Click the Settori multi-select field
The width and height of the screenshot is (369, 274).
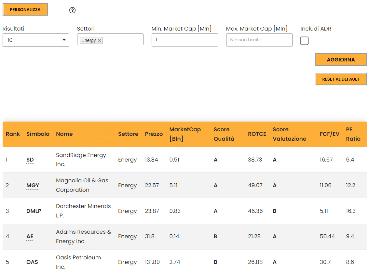click(110, 39)
